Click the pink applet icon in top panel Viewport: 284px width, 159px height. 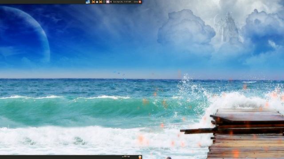click(x=108, y=2)
